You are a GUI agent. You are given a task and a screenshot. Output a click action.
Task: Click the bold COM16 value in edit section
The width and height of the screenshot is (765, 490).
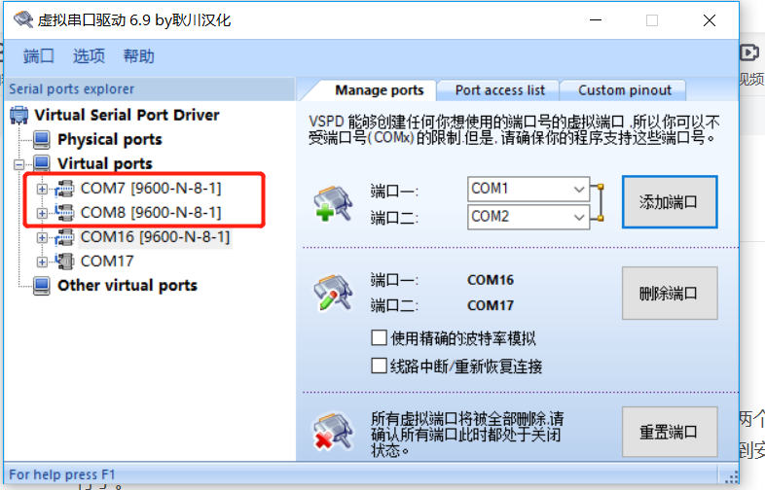point(491,280)
